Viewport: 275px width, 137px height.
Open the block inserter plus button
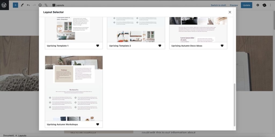[x=15, y=5]
